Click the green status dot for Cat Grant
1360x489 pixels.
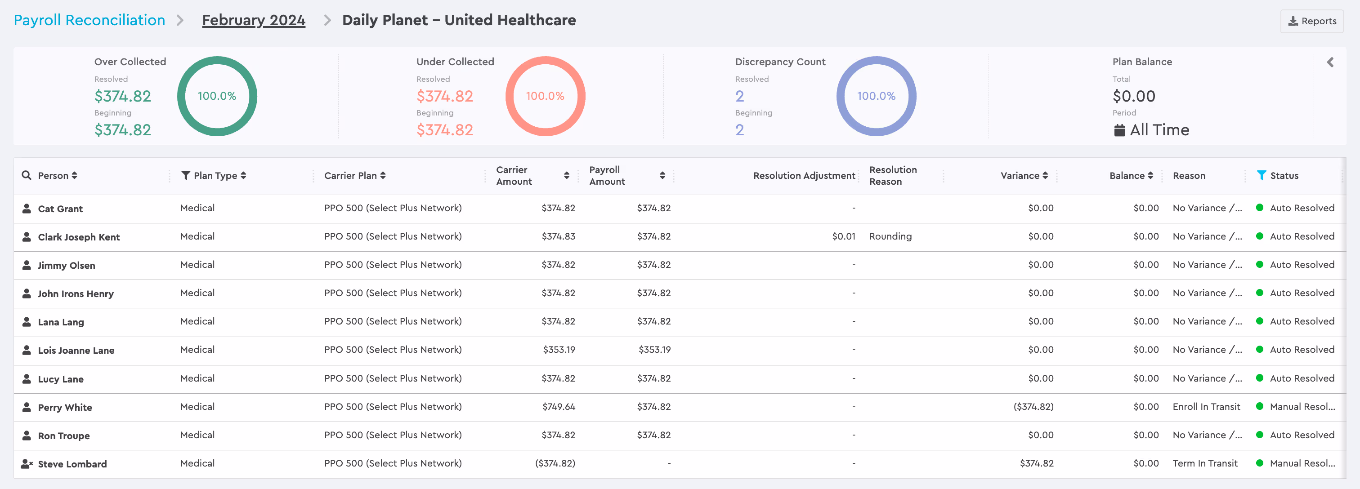point(1260,208)
